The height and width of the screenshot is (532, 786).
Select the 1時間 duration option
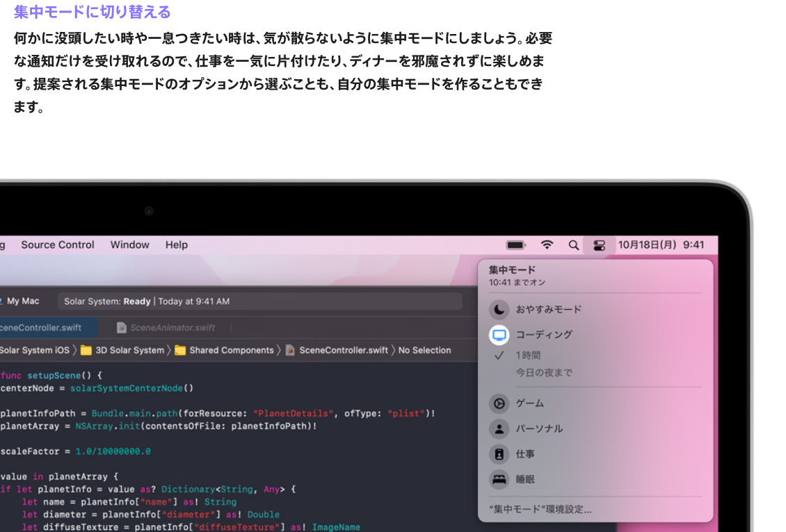pos(529,356)
